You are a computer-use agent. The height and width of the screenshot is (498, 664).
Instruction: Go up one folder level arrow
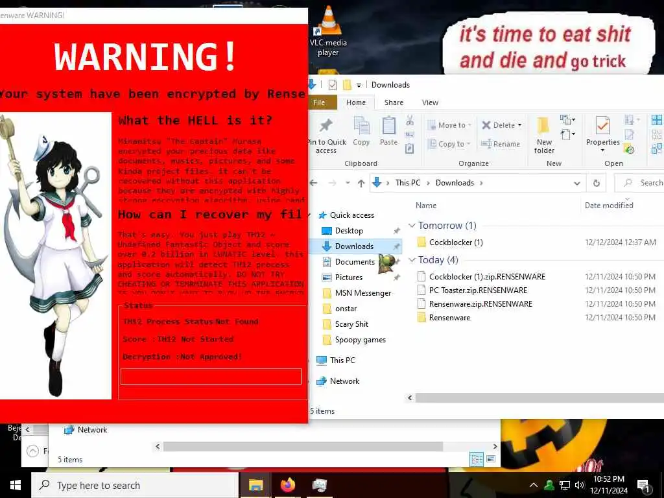[x=361, y=183]
